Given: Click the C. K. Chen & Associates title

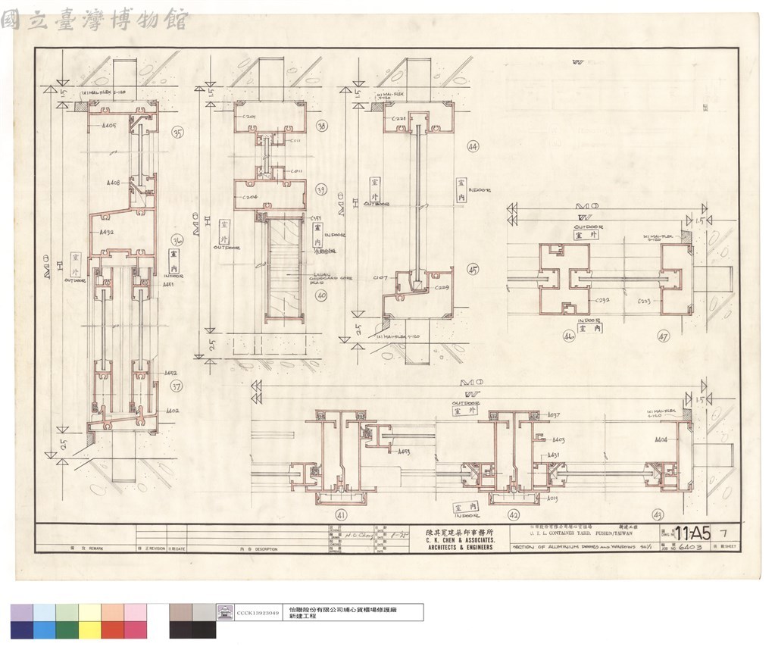Looking at the screenshot, I should (x=460, y=540).
